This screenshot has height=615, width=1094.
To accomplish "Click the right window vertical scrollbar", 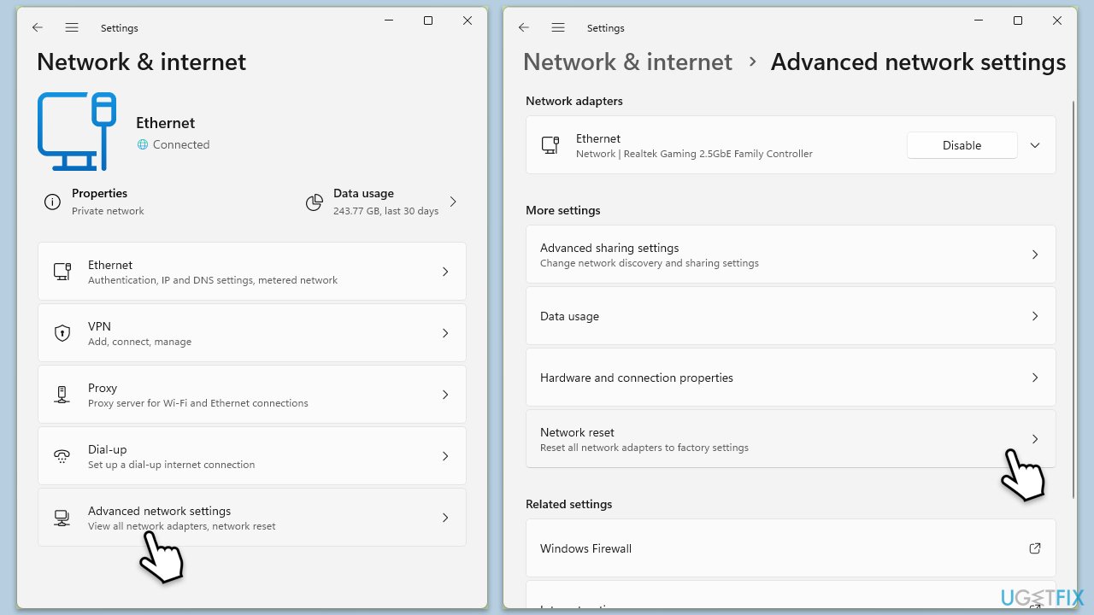I will pos(1074,299).
